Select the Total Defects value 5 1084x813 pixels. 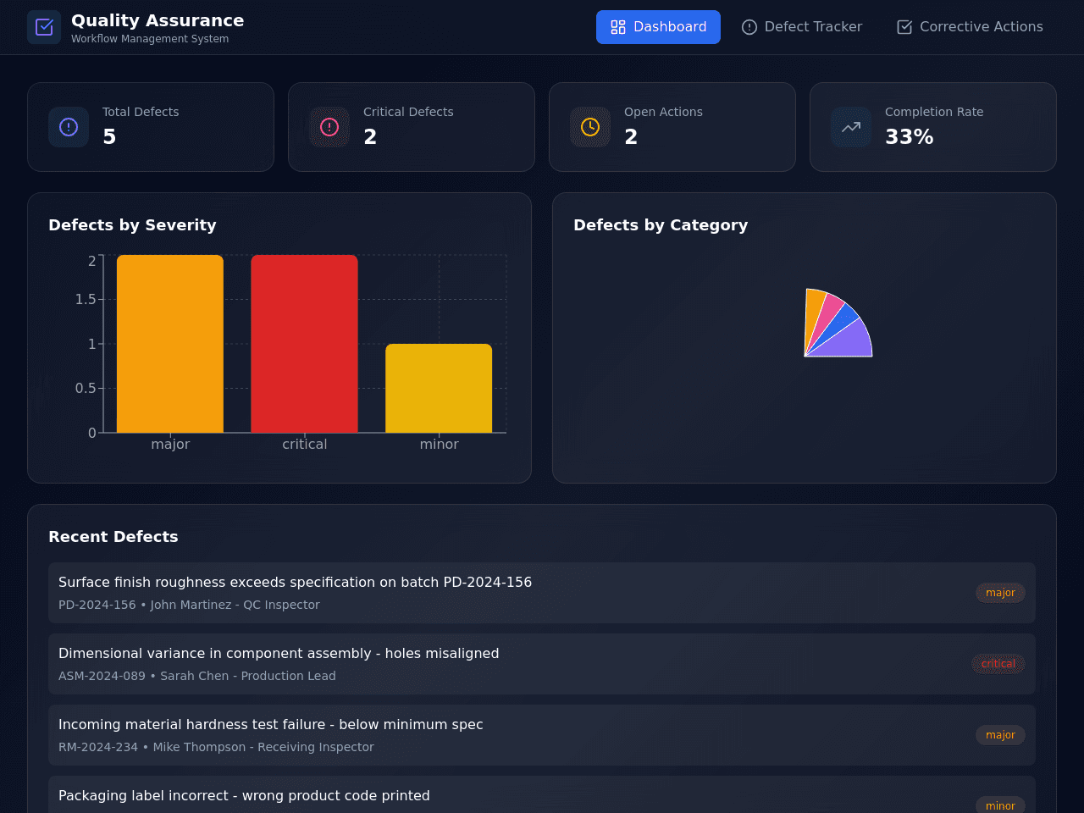pos(109,136)
